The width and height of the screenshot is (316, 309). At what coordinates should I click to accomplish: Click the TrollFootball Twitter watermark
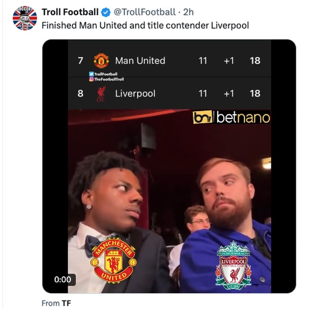[x=105, y=74]
